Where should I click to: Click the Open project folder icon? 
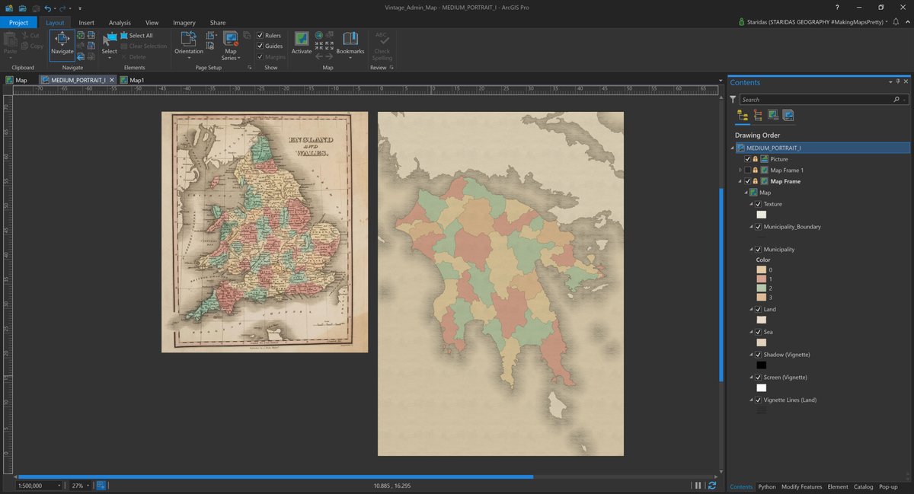[22, 8]
